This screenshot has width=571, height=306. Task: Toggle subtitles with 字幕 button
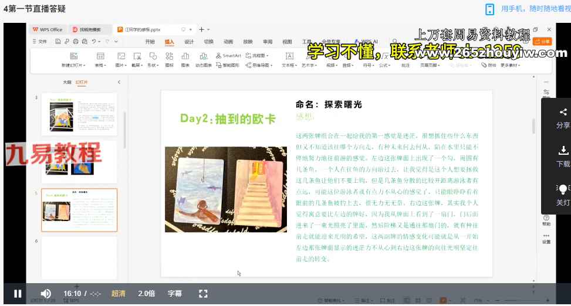tap(175, 294)
